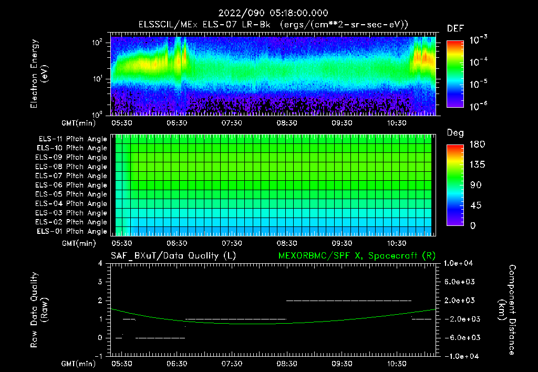538x372 pixels.
Task: Click the bright flux region at spectrogram's right end
Action: point(424,58)
